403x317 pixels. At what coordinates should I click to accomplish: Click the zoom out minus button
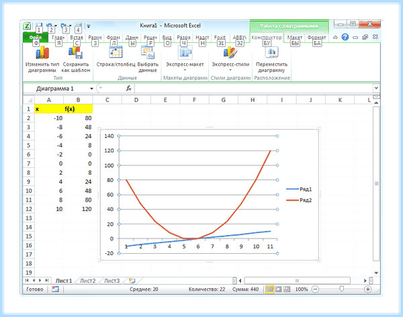click(315, 289)
